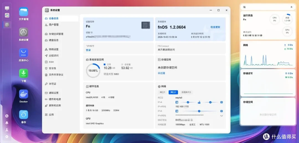Click the first IPv4 connection check mark
Viewport: 299px width, 143px height.
(x=188, y=102)
